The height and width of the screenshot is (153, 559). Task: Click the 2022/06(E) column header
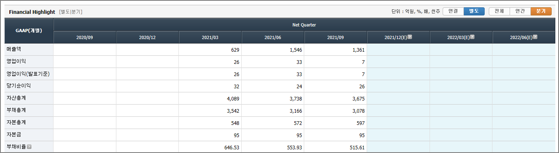point(524,37)
